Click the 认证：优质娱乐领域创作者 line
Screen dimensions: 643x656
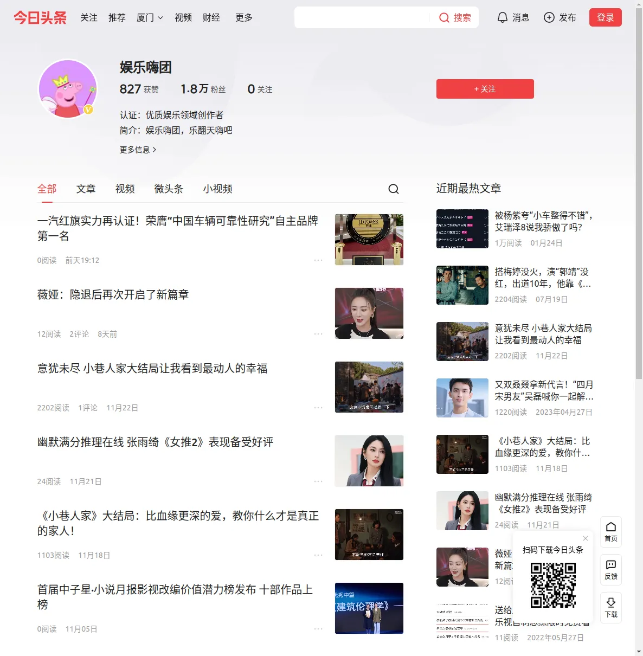tap(171, 115)
